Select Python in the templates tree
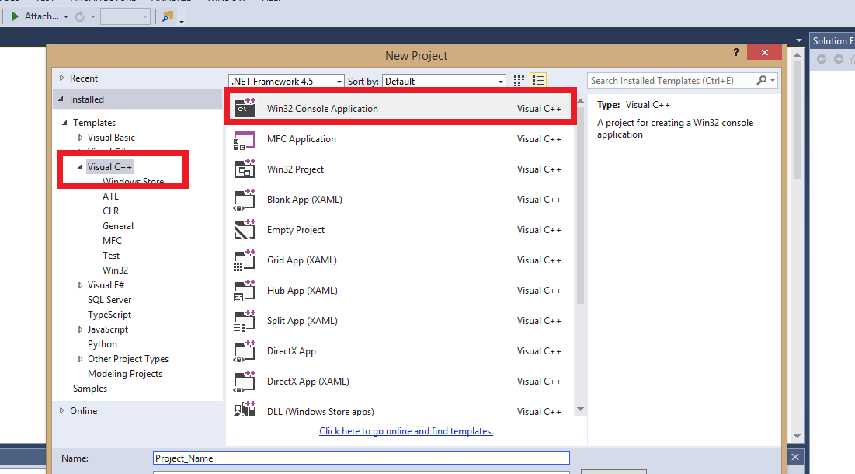855x474 pixels. [x=103, y=344]
